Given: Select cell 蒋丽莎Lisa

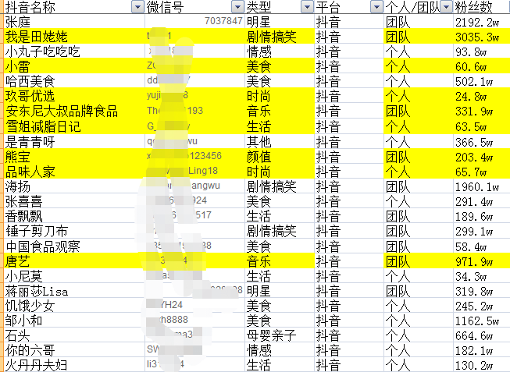Looking at the screenshot, I should coord(74,291).
